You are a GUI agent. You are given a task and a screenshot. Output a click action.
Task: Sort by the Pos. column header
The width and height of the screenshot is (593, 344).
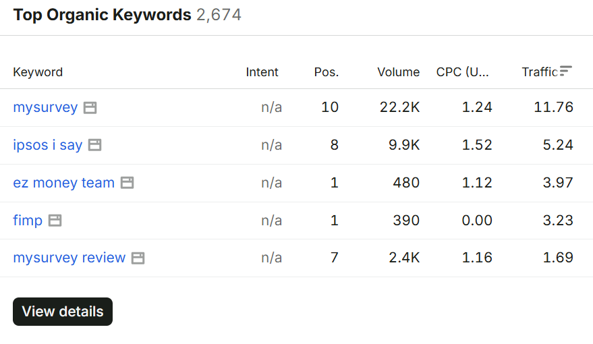327,71
